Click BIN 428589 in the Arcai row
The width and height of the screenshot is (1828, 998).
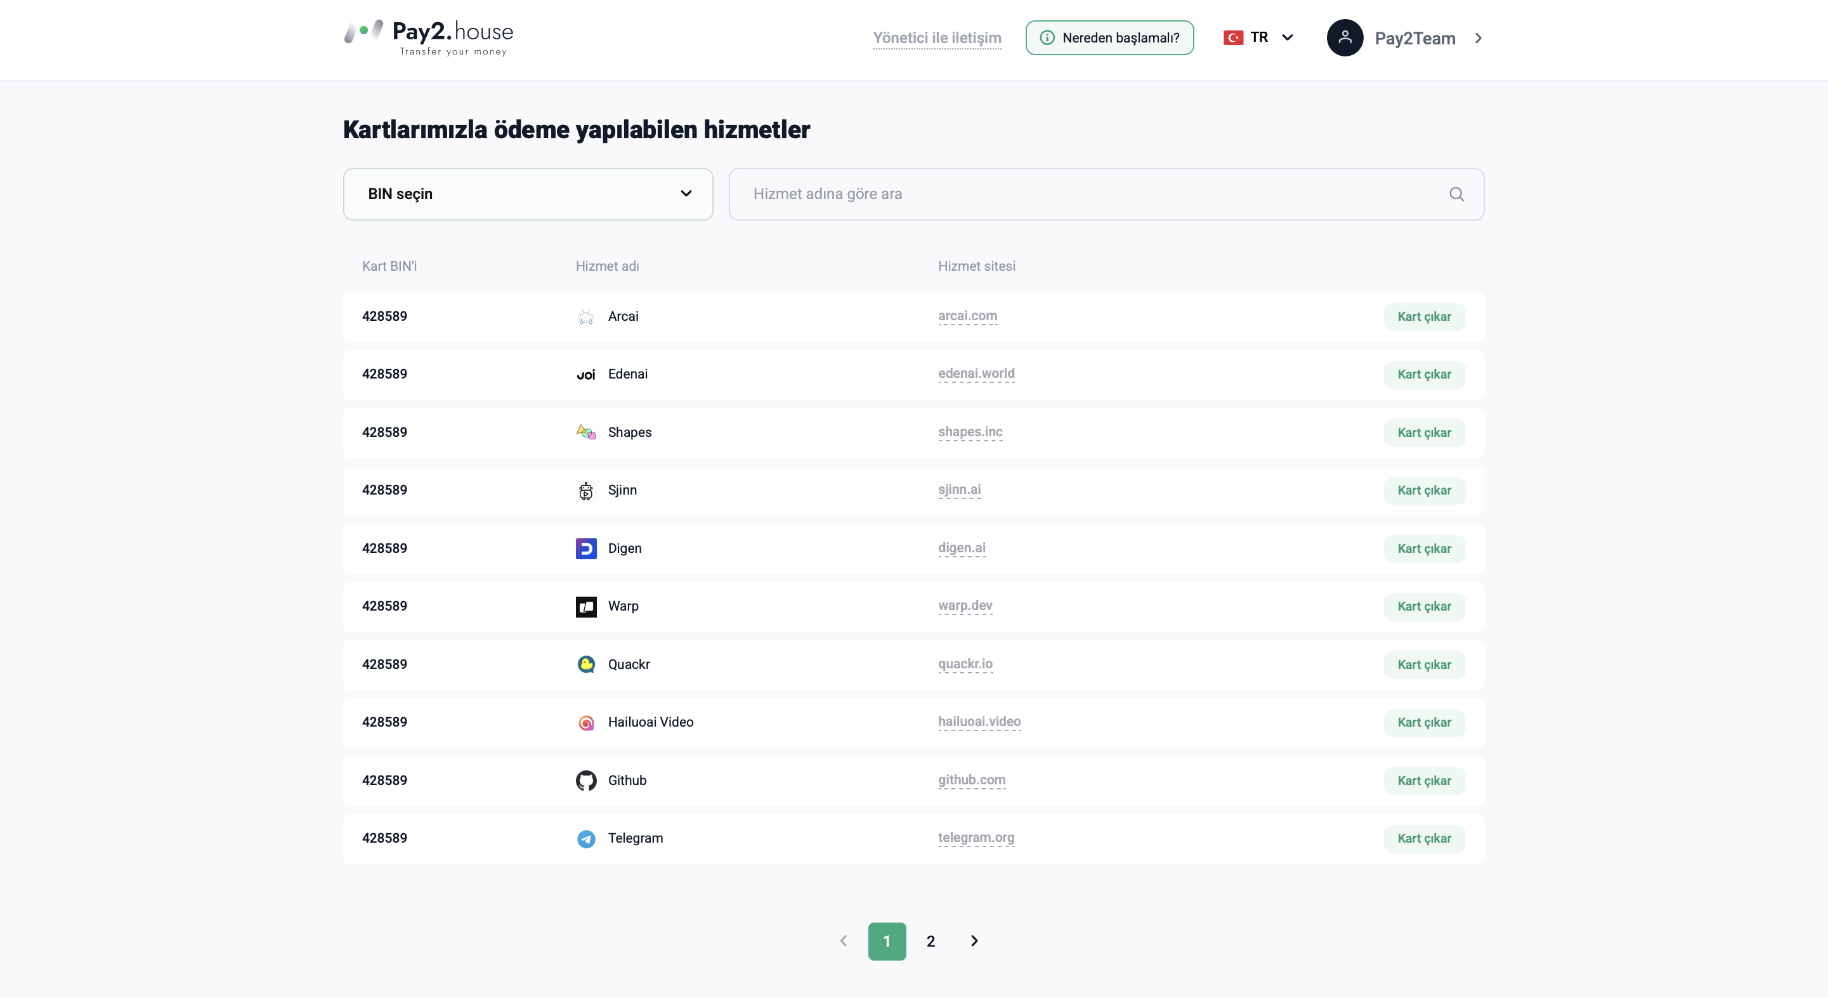[384, 316]
